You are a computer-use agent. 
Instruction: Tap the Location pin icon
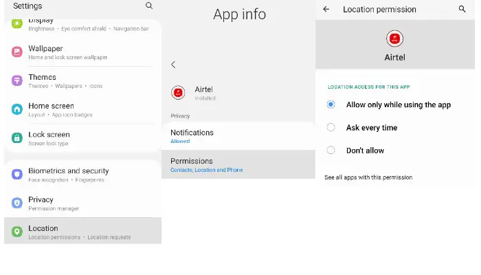[x=17, y=232]
